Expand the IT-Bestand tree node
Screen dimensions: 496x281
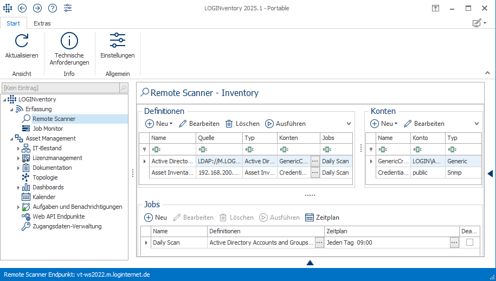coord(18,148)
